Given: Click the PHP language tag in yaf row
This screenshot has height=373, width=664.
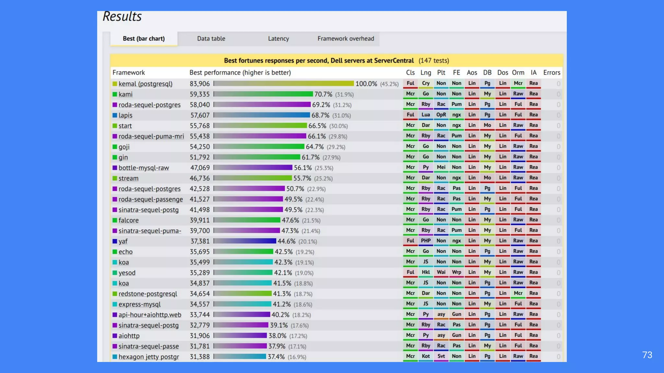Looking at the screenshot, I should pos(426,241).
